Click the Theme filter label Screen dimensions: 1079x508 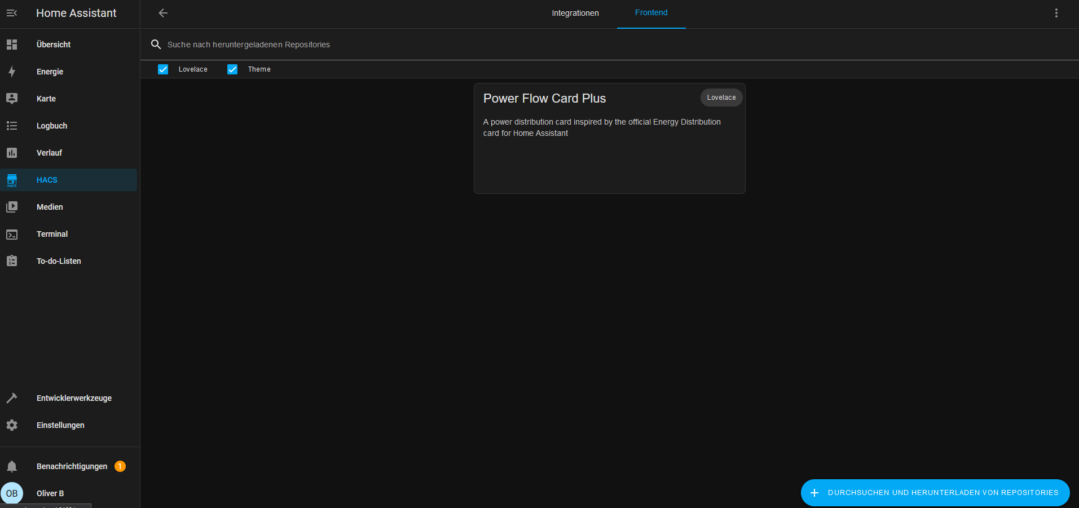[x=259, y=69]
